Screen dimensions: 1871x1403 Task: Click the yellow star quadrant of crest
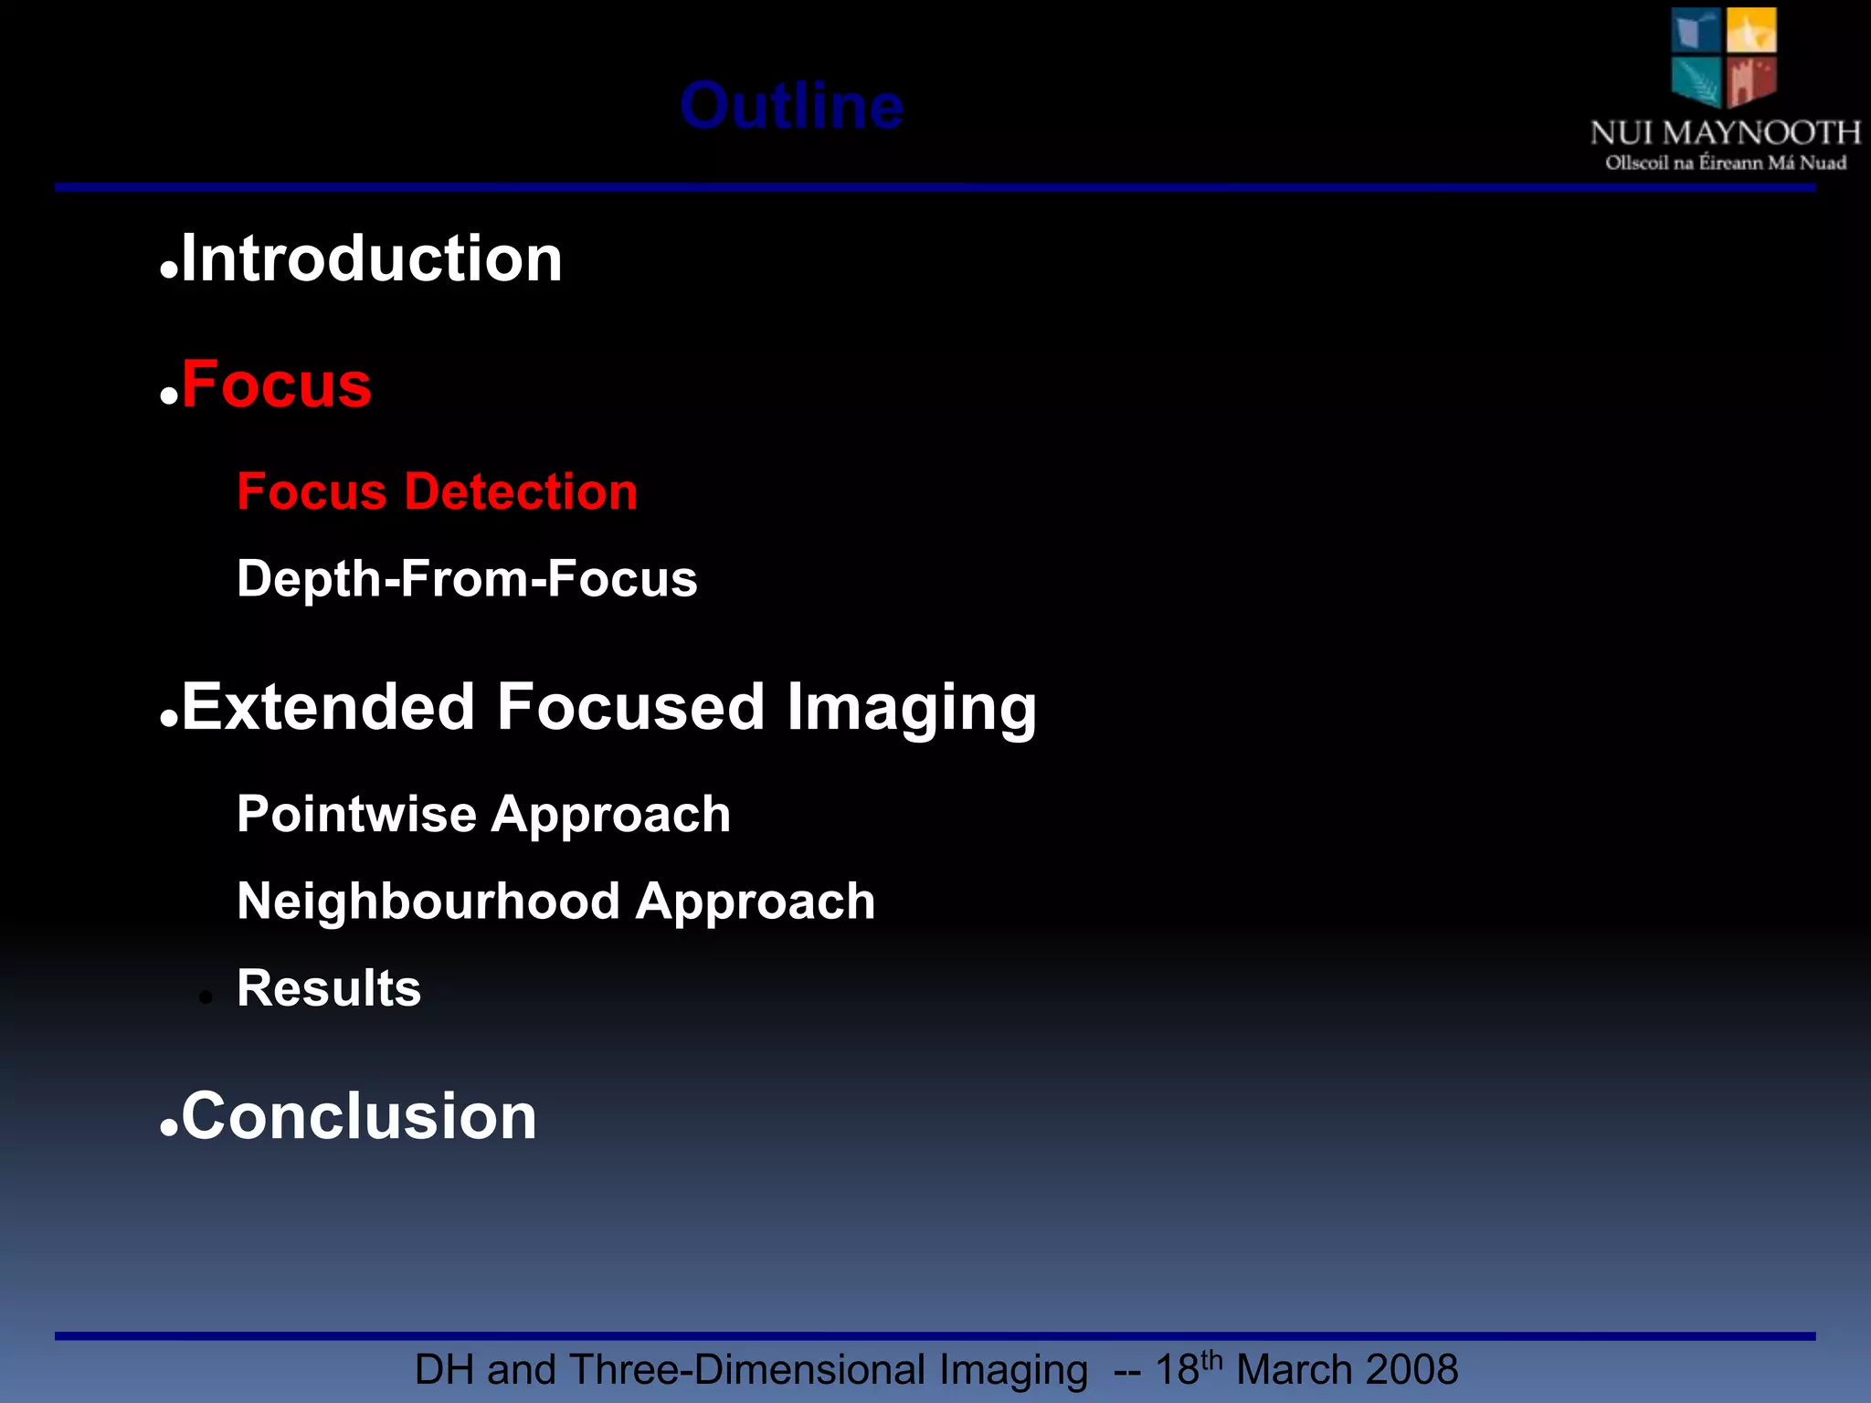point(1751,31)
